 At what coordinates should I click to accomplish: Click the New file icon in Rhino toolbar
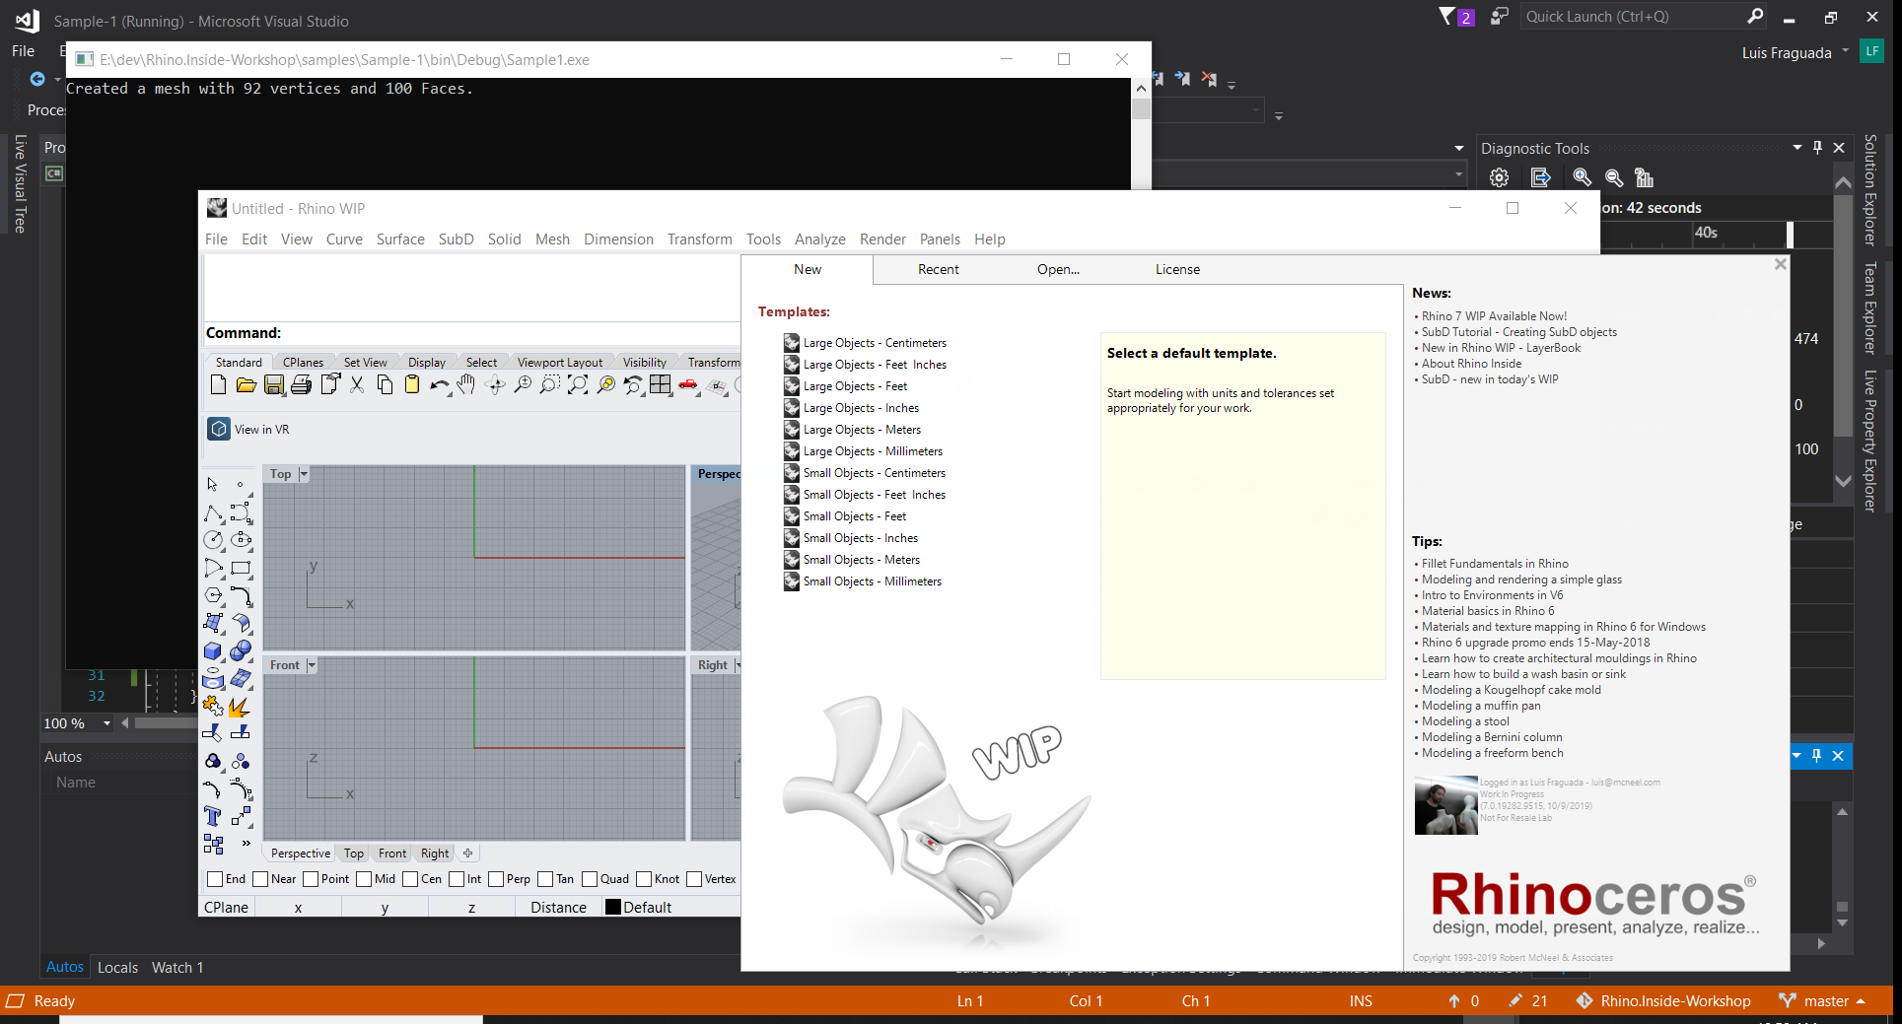[219, 385]
